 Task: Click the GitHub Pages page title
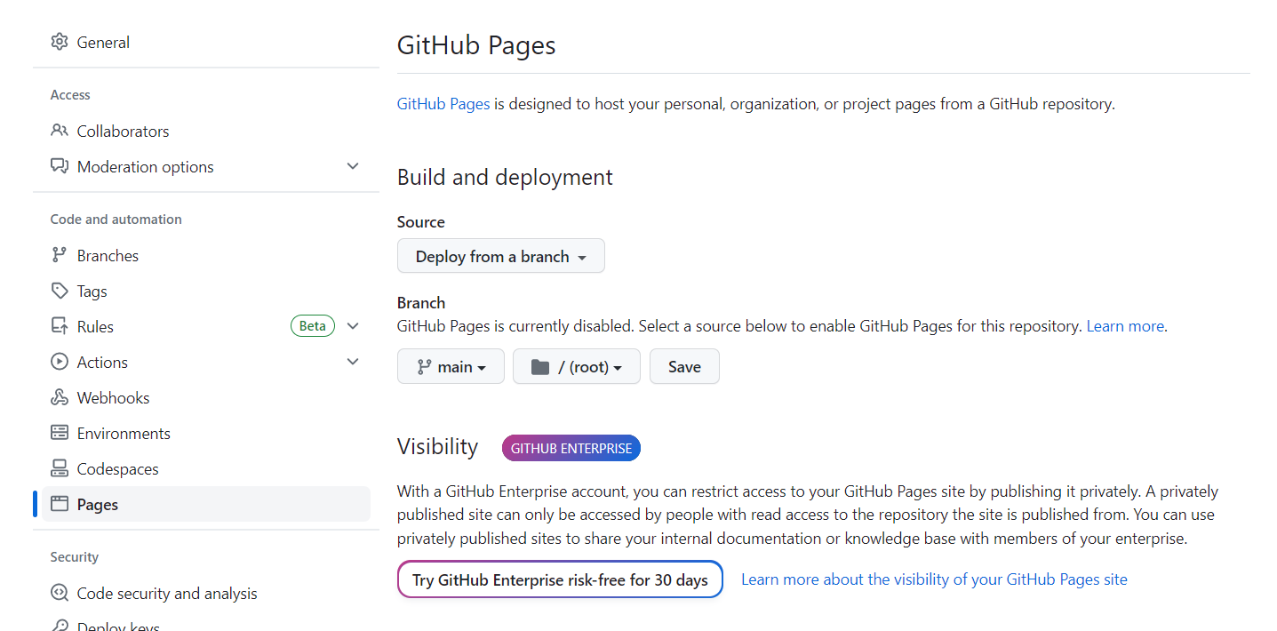tap(476, 45)
